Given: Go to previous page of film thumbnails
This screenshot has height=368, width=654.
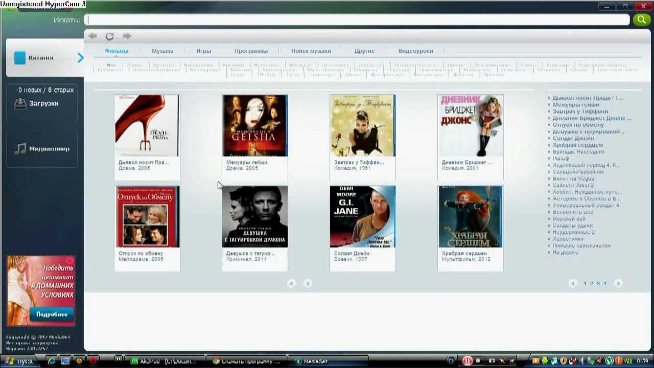Looking at the screenshot, I should coord(292,283).
